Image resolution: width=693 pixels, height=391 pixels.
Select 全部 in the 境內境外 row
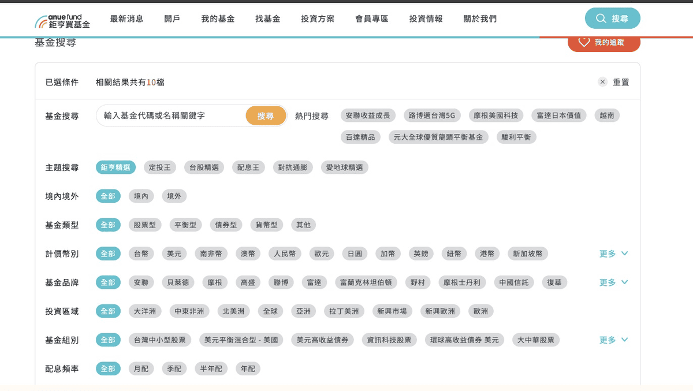(108, 196)
